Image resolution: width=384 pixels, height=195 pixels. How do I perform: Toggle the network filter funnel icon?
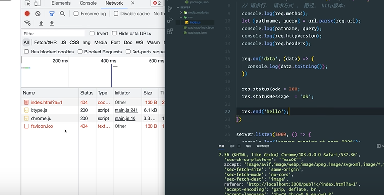52,14
